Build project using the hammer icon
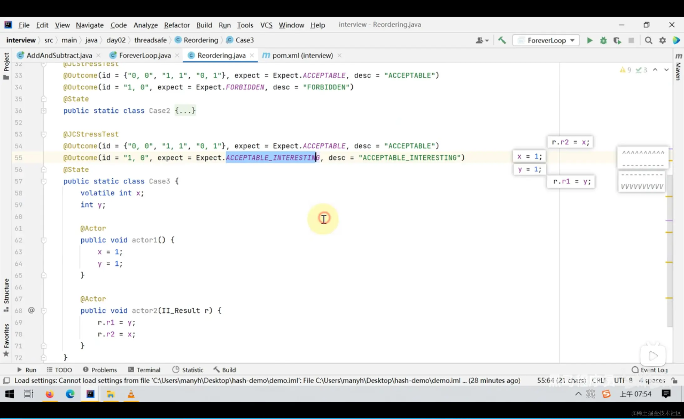This screenshot has height=419, width=684. pos(502,40)
